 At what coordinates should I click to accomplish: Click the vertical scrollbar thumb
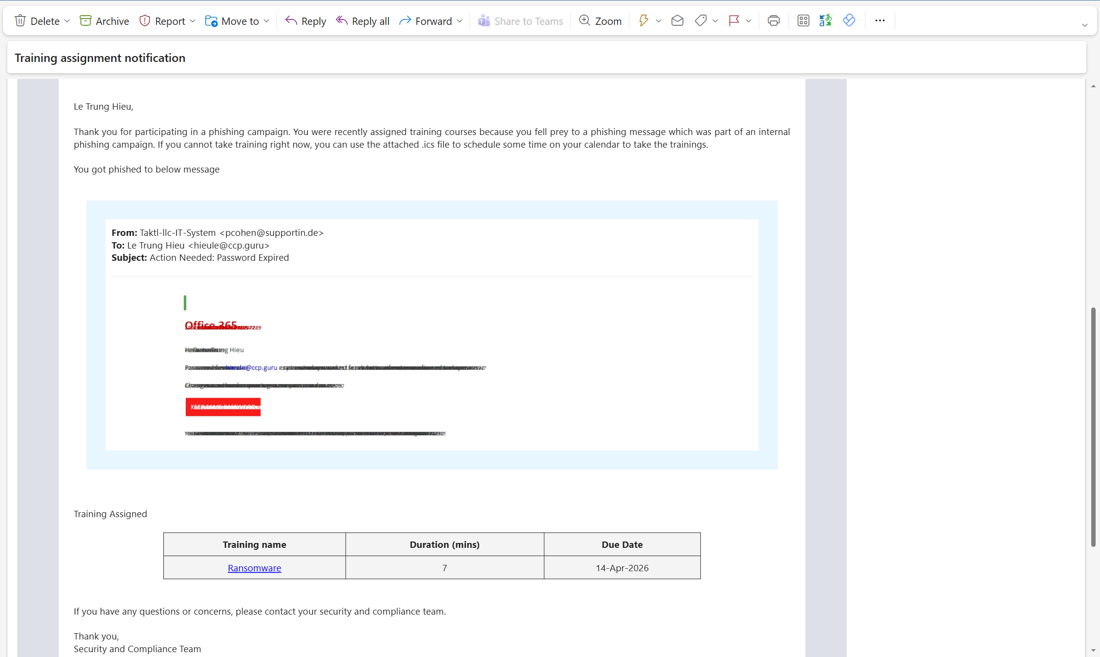click(x=1093, y=426)
